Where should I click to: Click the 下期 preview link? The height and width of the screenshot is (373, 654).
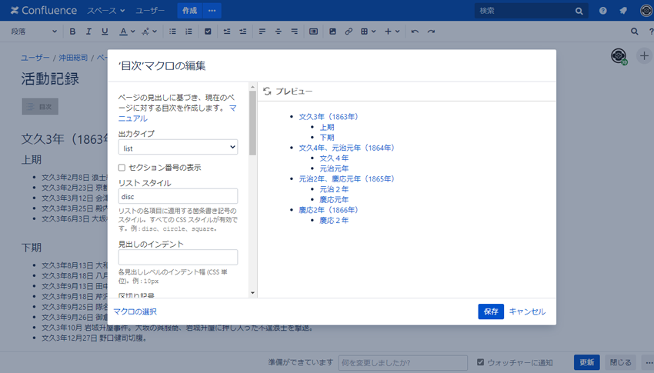326,137
